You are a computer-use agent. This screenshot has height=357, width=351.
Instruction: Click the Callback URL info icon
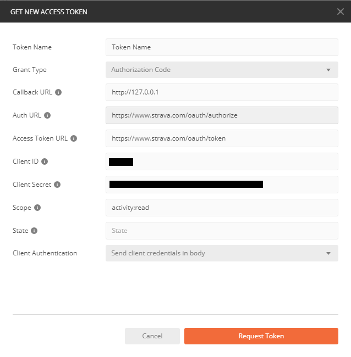point(58,92)
